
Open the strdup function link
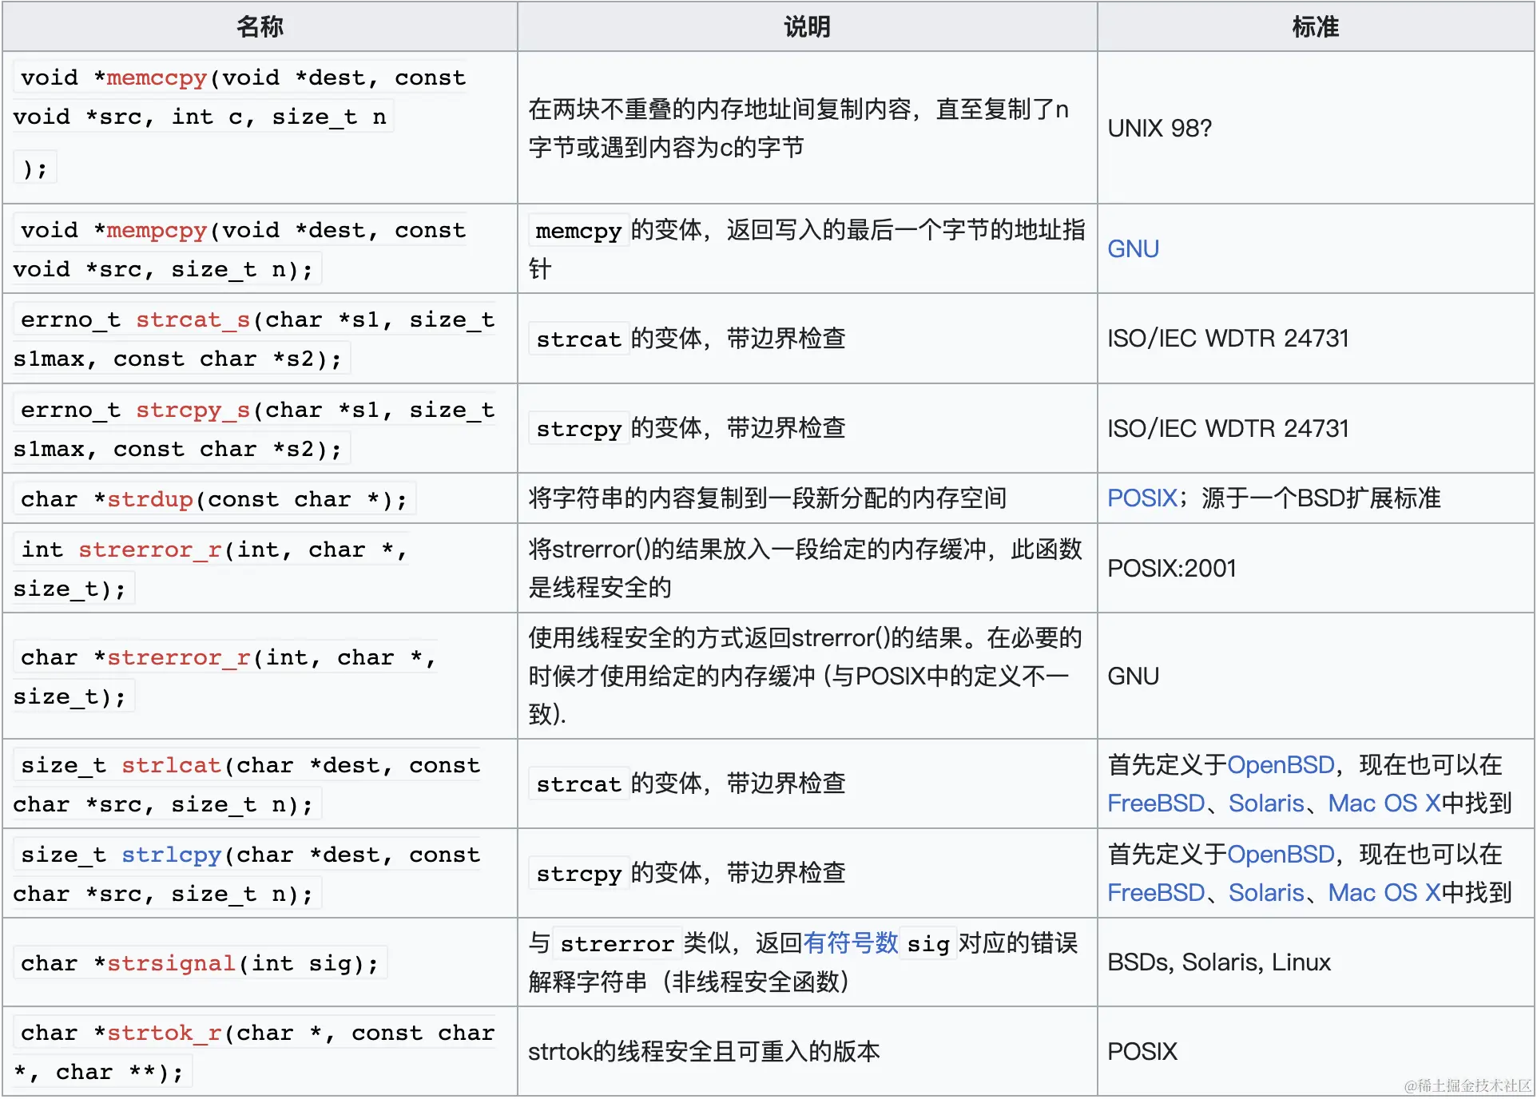pos(150,500)
